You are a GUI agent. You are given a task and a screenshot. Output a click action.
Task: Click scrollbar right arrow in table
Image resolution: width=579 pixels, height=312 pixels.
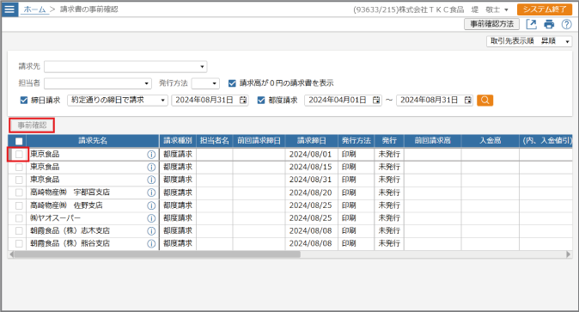point(569,254)
